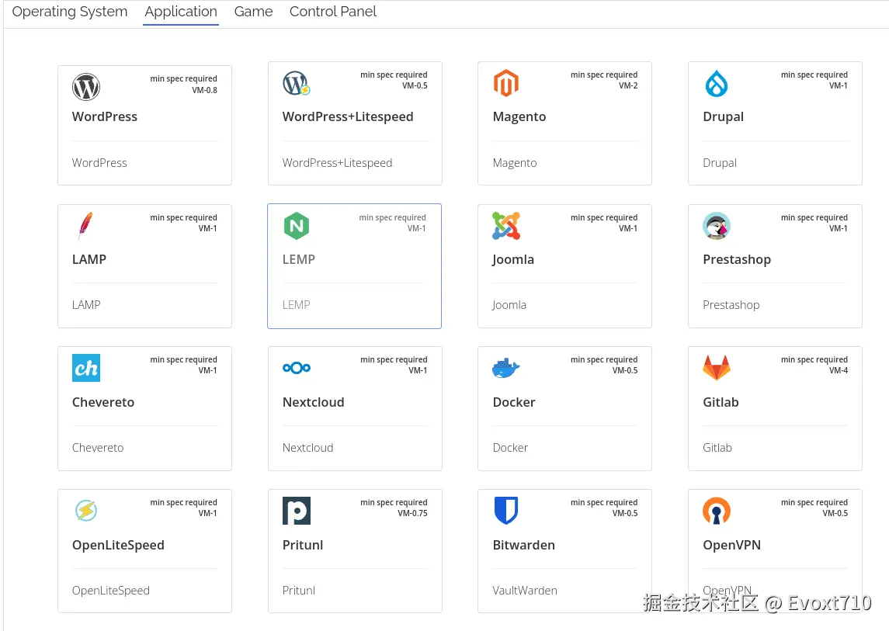This screenshot has width=889, height=631.
Task: Click the VaultWarden description text
Action: [x=525, y=591]
